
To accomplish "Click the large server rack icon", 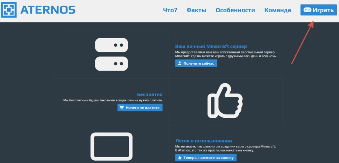I will (112, 54).
